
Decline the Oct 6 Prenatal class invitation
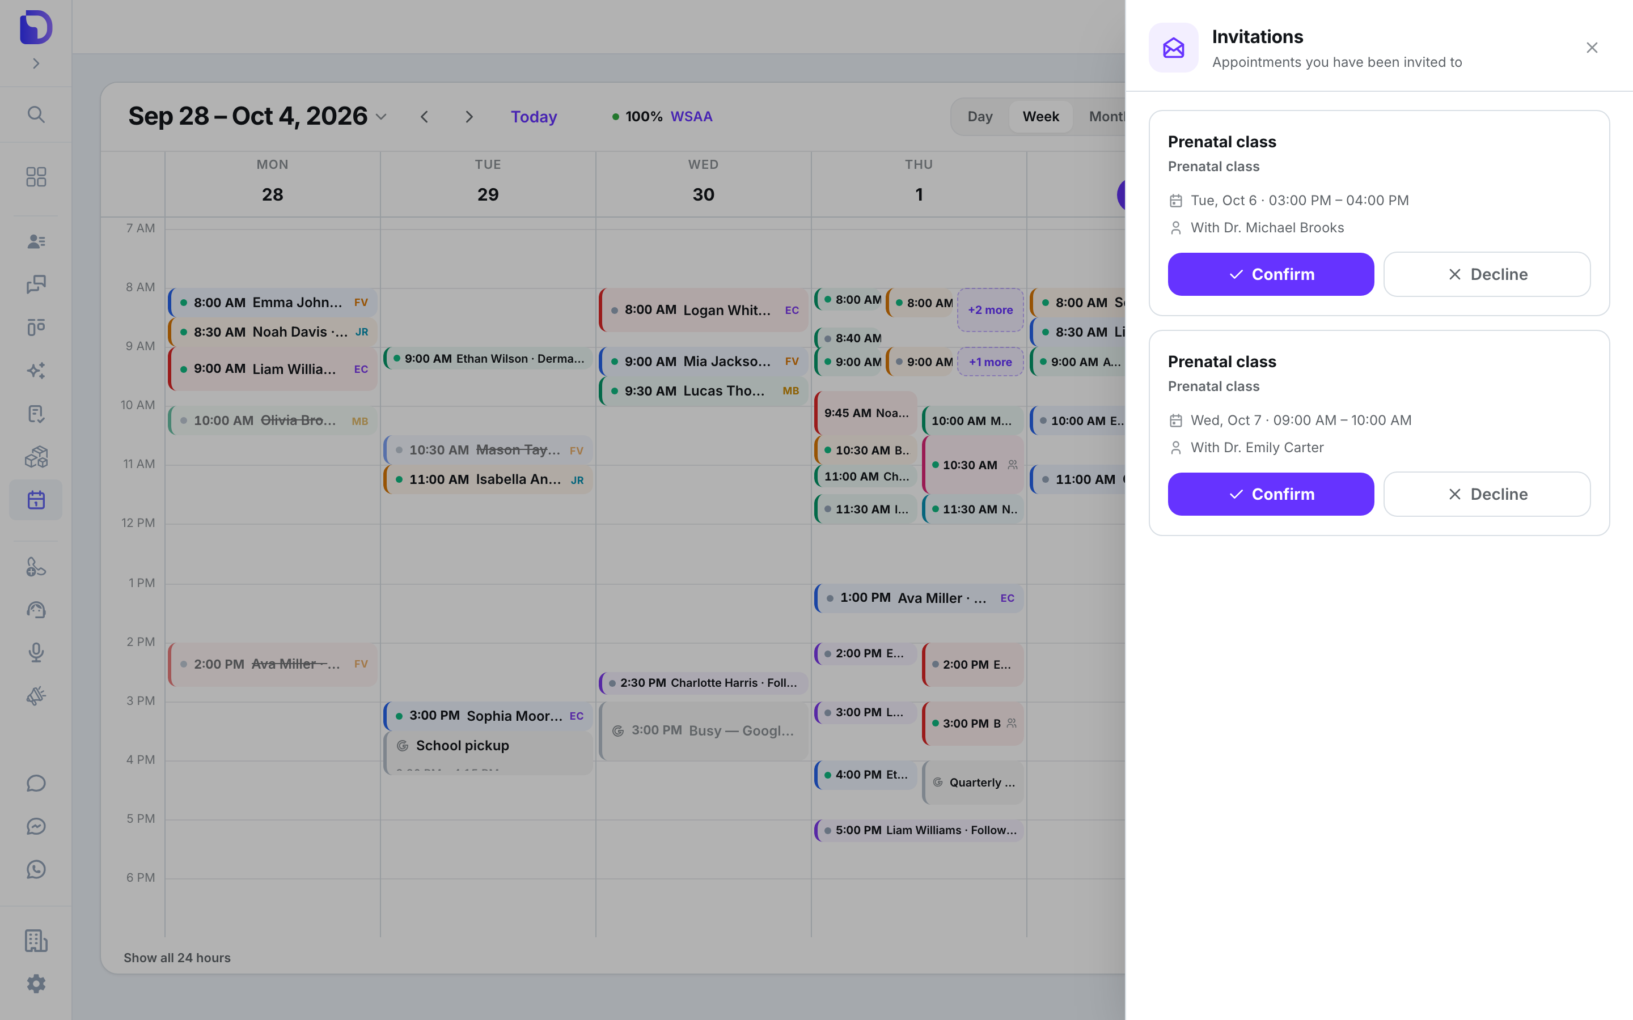[x=1487, y=274]
